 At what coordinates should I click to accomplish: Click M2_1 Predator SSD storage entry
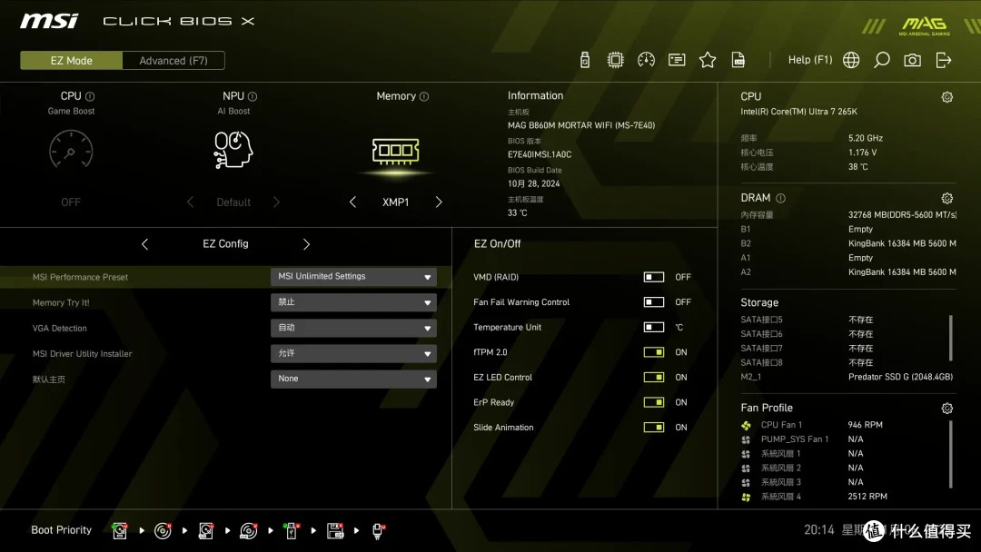(x=847, y=377)
